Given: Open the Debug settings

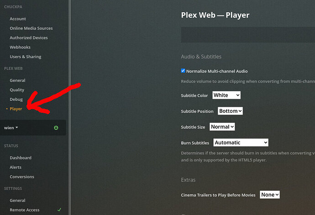Looking at the screenshot, I should (16, 99).
